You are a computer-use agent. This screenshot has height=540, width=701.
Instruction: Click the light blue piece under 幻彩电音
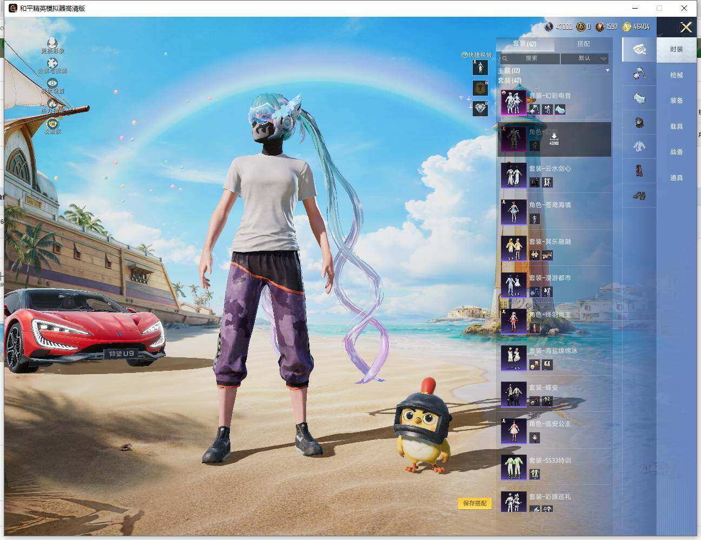pyautogui.click(x=560, y=110)
